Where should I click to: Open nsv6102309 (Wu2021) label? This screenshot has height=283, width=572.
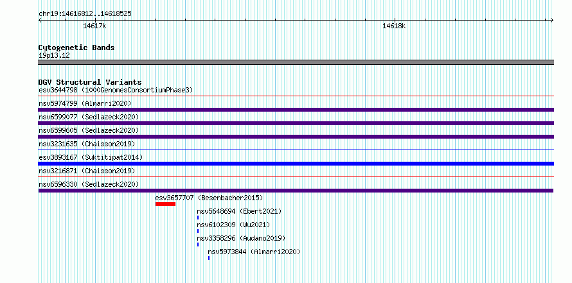(233, 225)
